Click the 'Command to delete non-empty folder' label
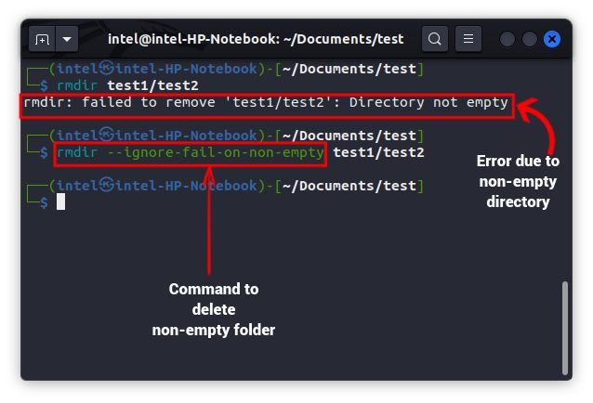The width and height of the screenshot is (593, 403). pos(214,308)
